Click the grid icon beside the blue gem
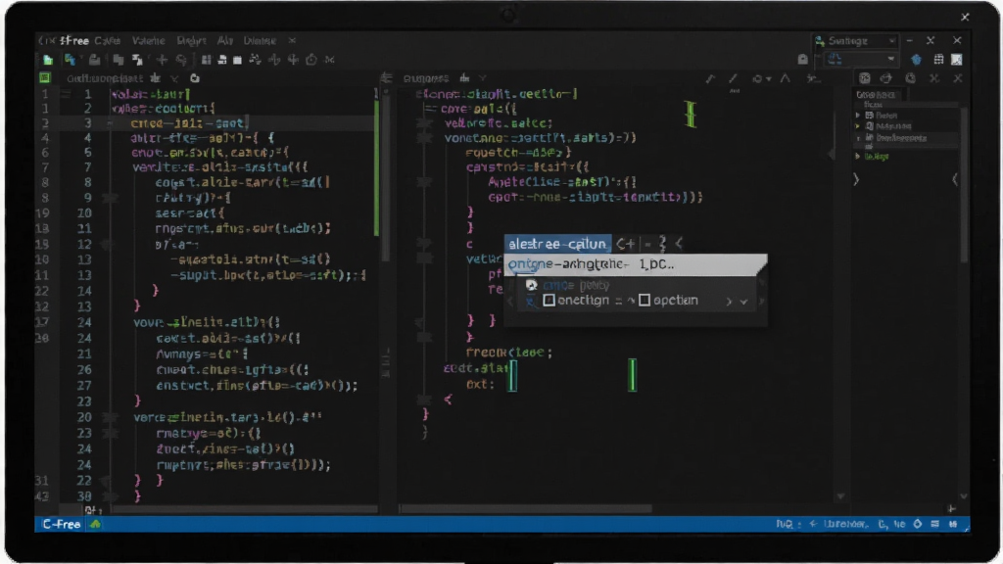 938,60
